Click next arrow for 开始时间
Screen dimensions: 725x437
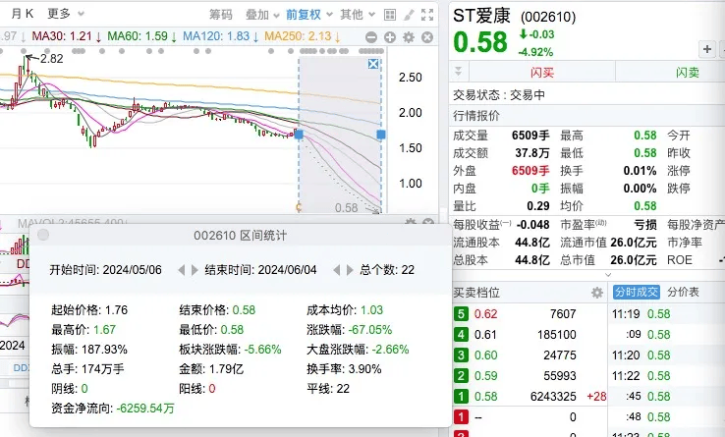tap(195, 270)
